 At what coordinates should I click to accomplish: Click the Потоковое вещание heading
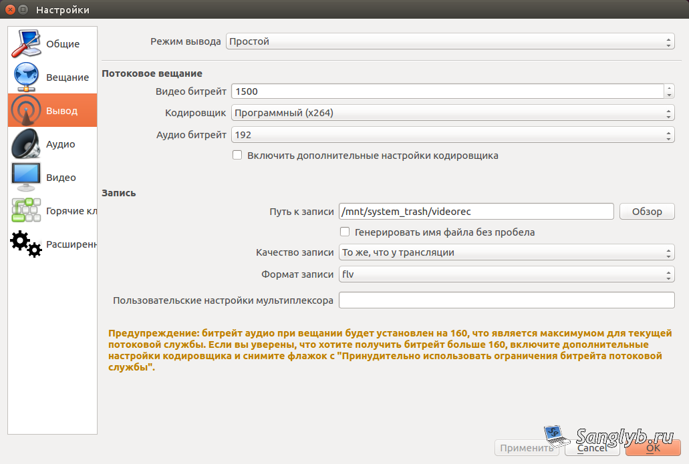point(152,73)
